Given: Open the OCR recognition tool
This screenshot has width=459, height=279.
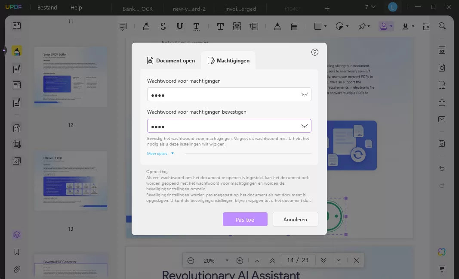Looking at the screenshot, I should click(442, 50).
